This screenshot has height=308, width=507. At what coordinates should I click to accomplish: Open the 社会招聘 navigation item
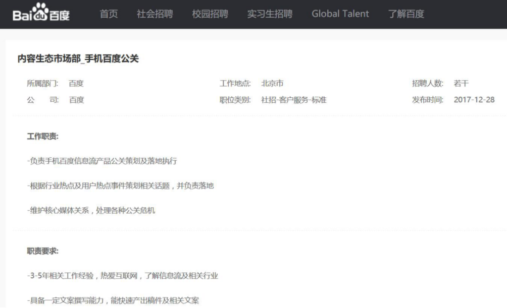[155, 14]
